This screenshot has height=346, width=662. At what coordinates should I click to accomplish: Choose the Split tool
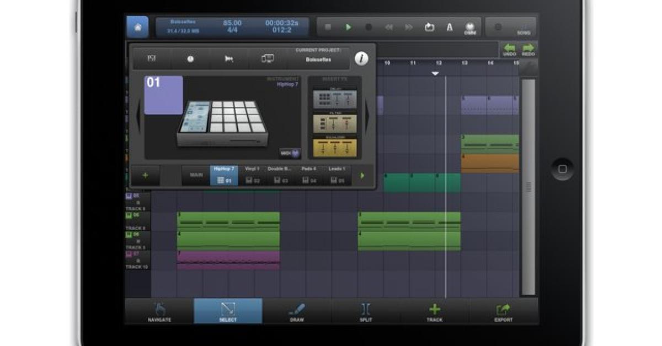click(366, 311)
